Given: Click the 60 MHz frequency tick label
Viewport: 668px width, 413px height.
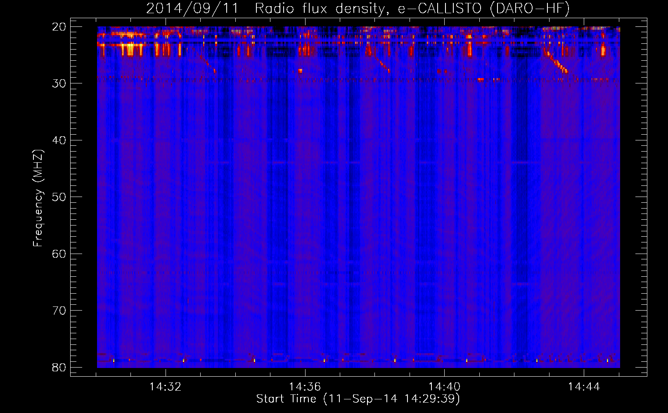Looking at the screenshot, I should tap(59, 254).
